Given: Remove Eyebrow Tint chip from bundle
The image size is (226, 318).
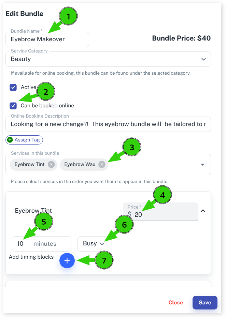Looking at the screenshot, I should 51,164.
